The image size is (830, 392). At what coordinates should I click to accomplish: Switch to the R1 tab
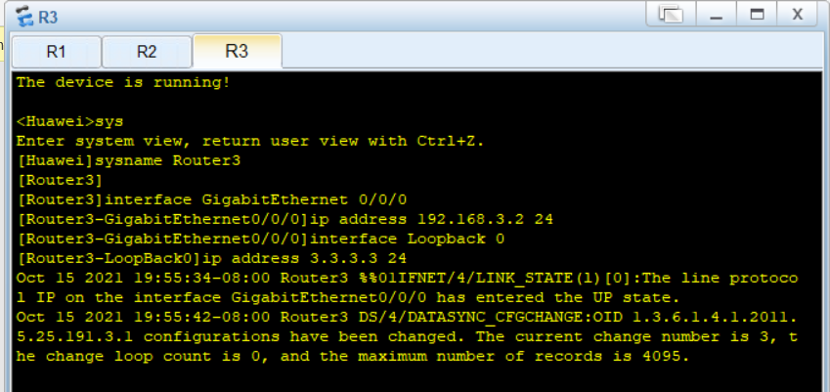tap(56, 52)
